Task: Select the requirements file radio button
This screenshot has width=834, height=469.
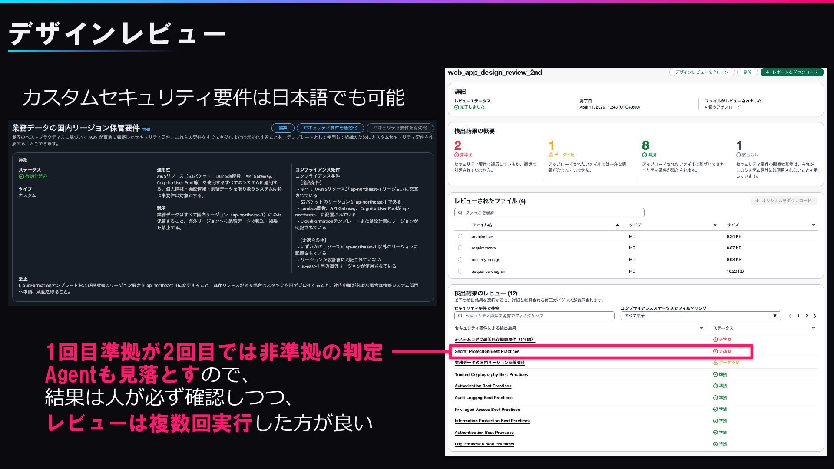Action: (x=460, y=248)
